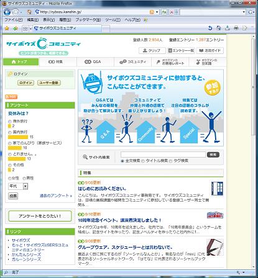Open the お客様レポート site tab
Viewport: 258px width, 278px height.
(x=170, y=62)
